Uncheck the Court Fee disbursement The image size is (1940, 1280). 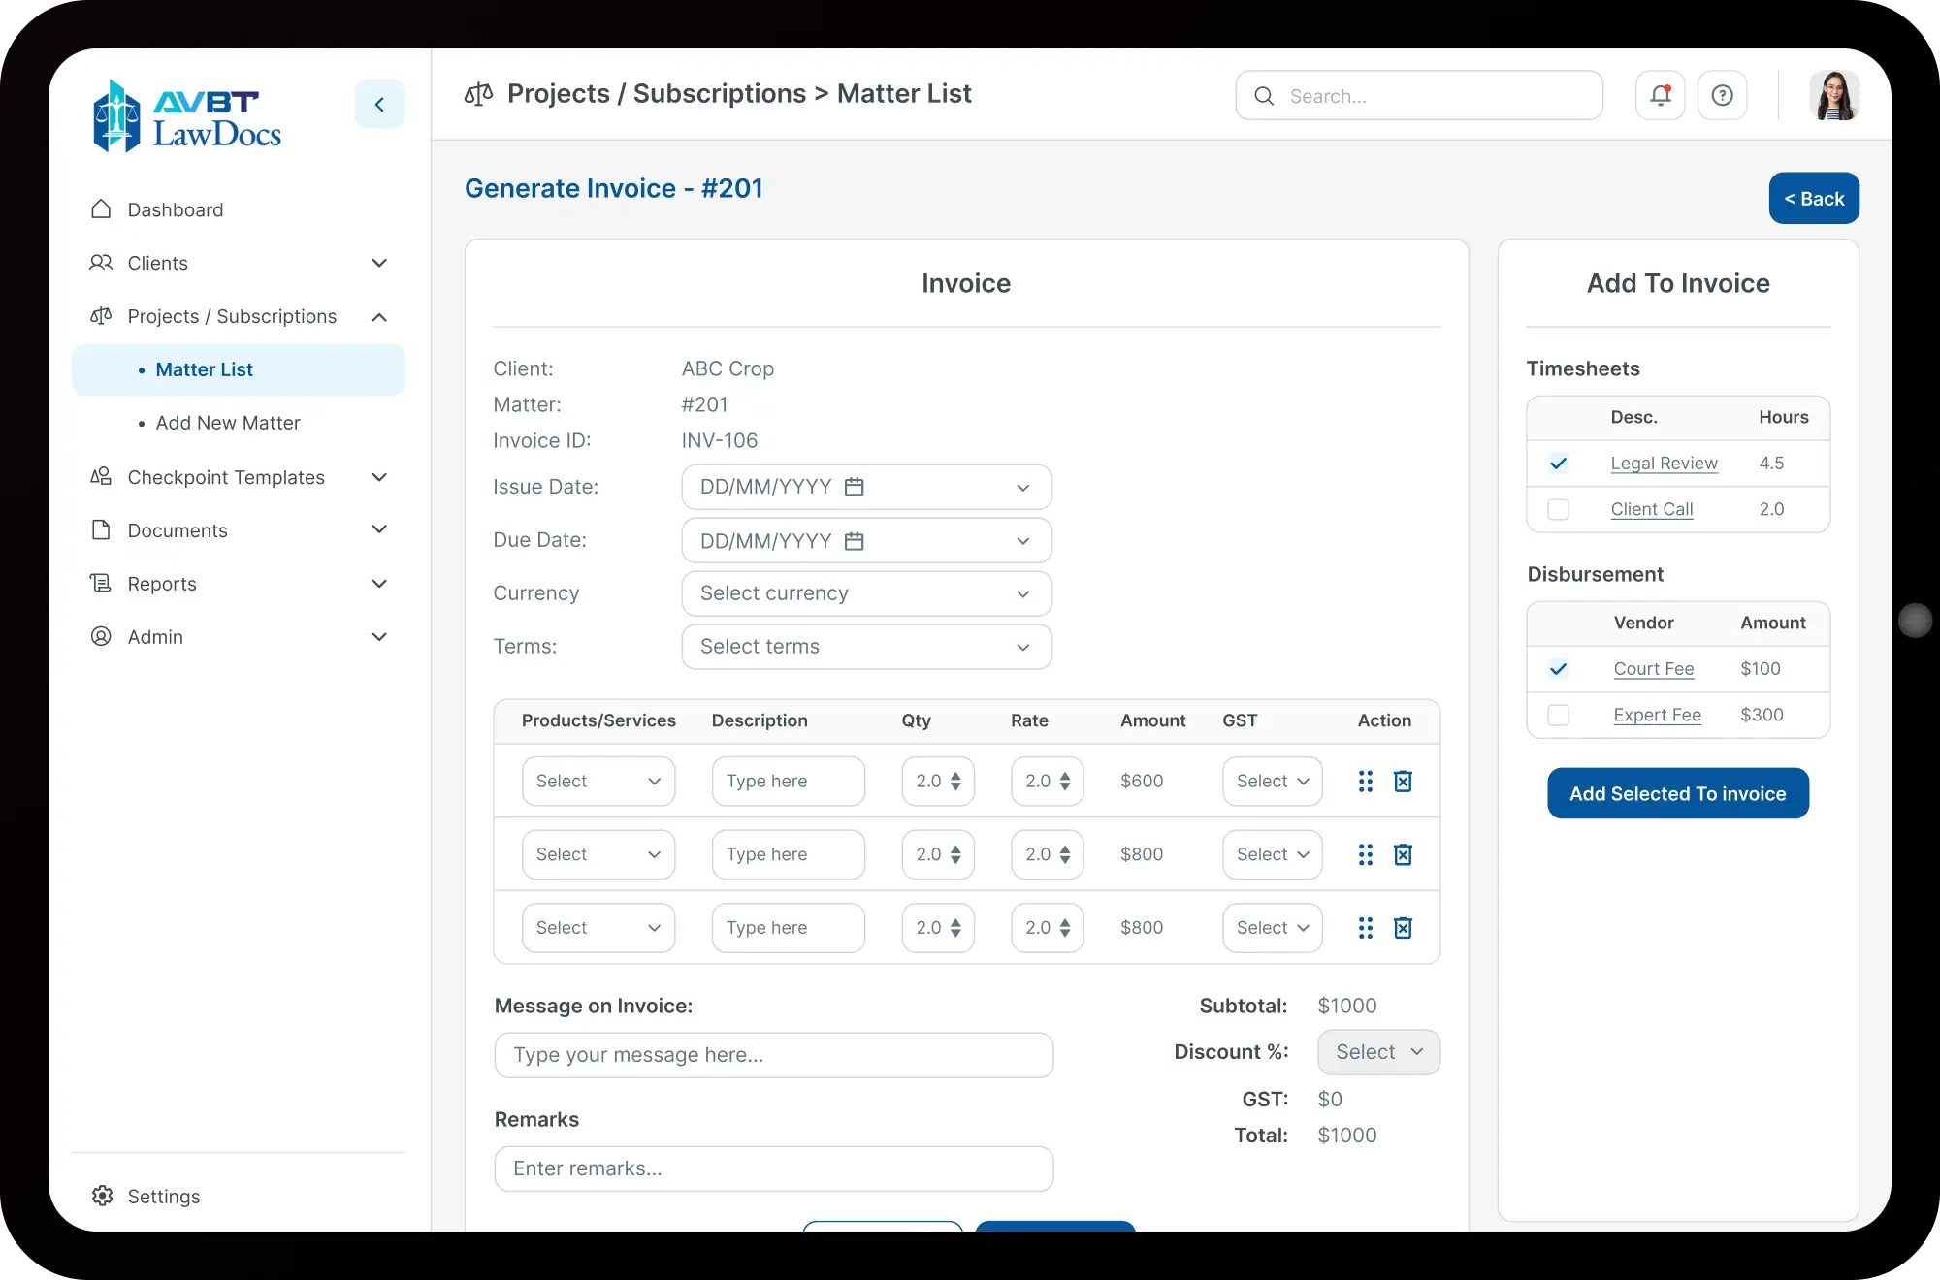coord(1559,669)
